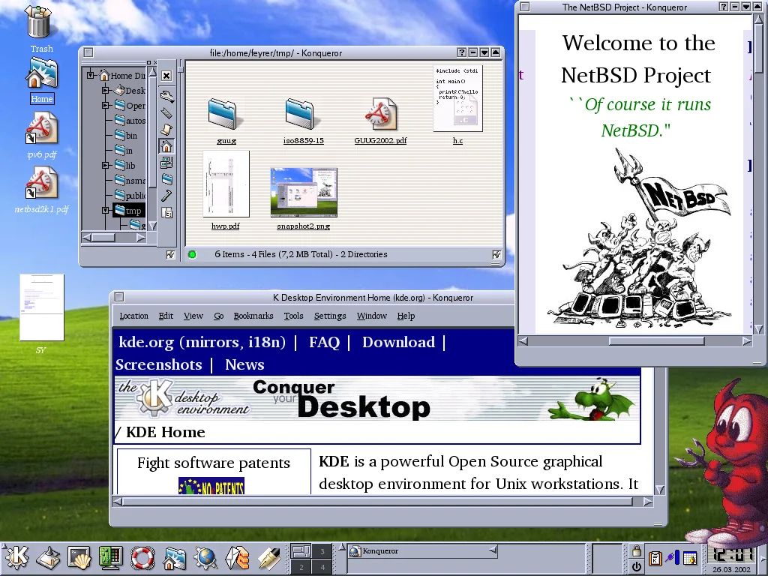Collapse the tmp folder tree node
Image resolution: width=768 pixels, height=576 pixels.
tap(106, 211)
